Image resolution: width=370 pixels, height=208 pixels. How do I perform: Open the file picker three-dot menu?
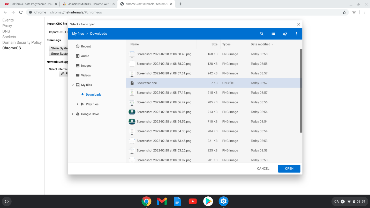tap(297, 34)
